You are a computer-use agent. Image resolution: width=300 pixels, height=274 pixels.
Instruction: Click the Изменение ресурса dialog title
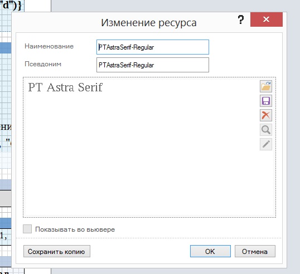[x=149, y=23]
